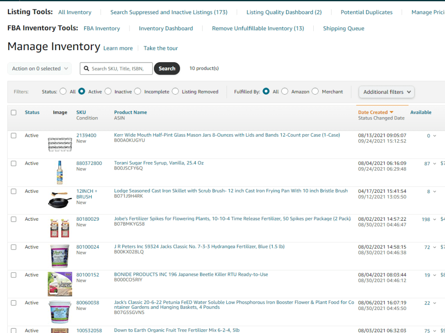Open the Action on 0 selected dropdown
Image resolution: width=445 pixels, height=333 pixels.
pos(40,68)
